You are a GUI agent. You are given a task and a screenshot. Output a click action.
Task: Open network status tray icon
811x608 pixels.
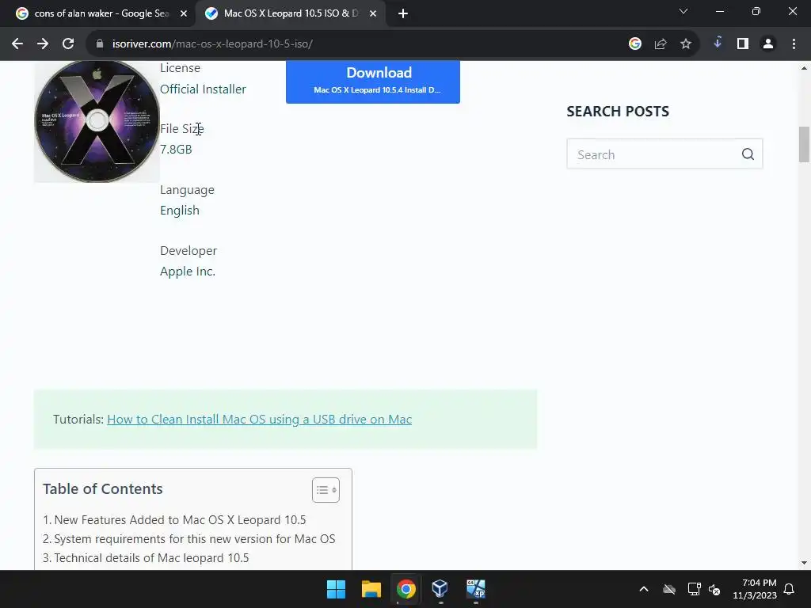tap(694, 589)
